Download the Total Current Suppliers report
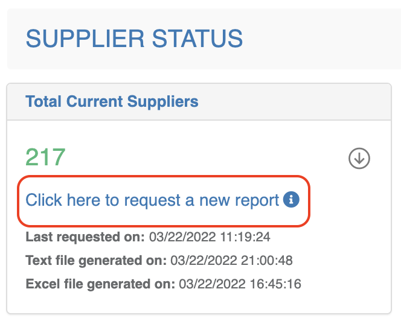The image size is (401, 321). pos(359,158)
